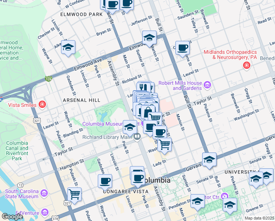Image resolution: width=275 pixels, height=221 pixels.
Task: Select the Richland St street label
Action: (132, 79)
